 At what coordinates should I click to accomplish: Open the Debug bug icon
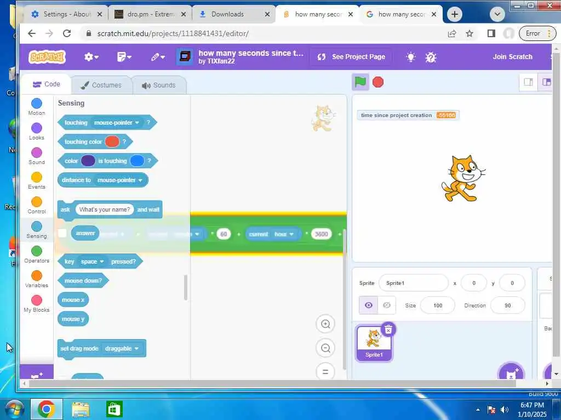pyautogui.click(x=431, y=57)
